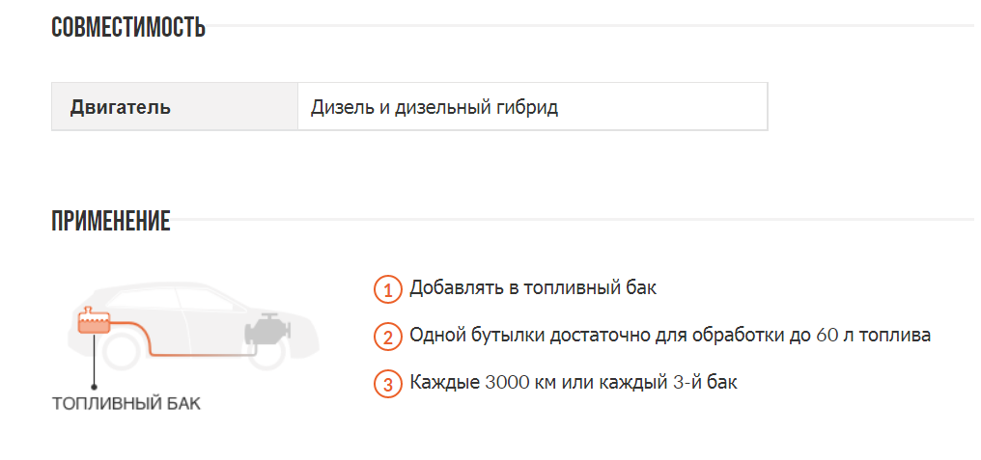
Task: Click the ПРИМЕНЕНИЕ section heading
Action: [111, 221]
